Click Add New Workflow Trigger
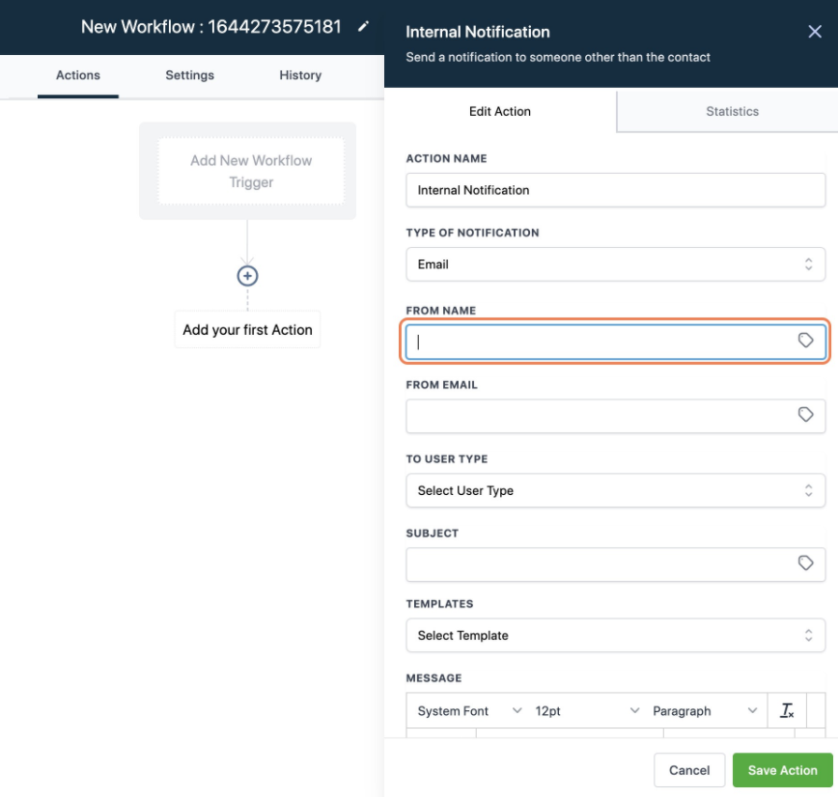 [249, 170]
